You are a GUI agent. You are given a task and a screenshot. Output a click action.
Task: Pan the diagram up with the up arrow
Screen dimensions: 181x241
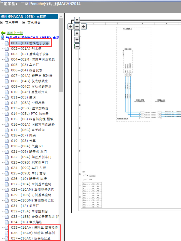(77, 20)
